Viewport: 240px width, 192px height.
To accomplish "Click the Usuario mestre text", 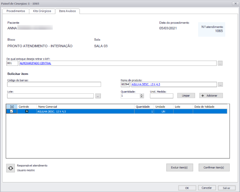I will [26, 170].
